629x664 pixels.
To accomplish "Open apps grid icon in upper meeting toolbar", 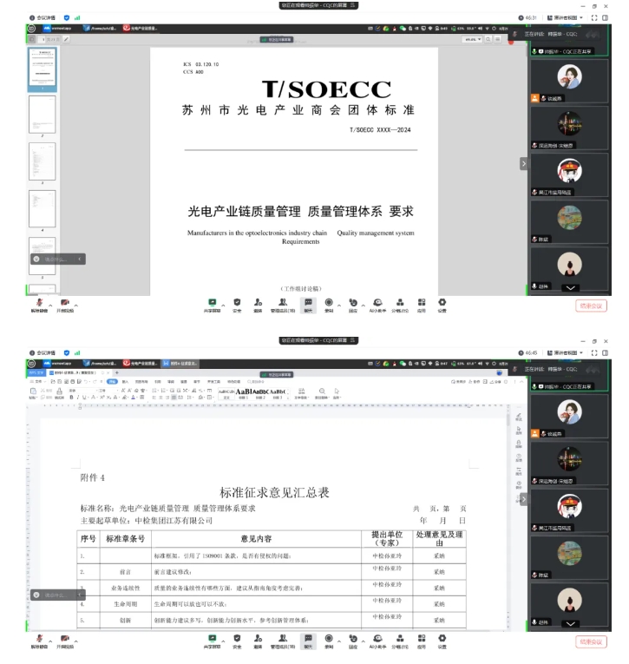I will 422,302.
